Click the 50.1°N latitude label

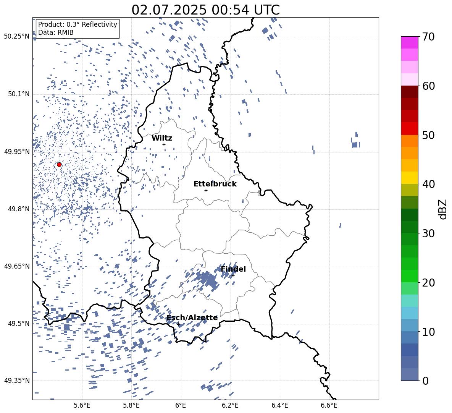click(x=19, y=94)
